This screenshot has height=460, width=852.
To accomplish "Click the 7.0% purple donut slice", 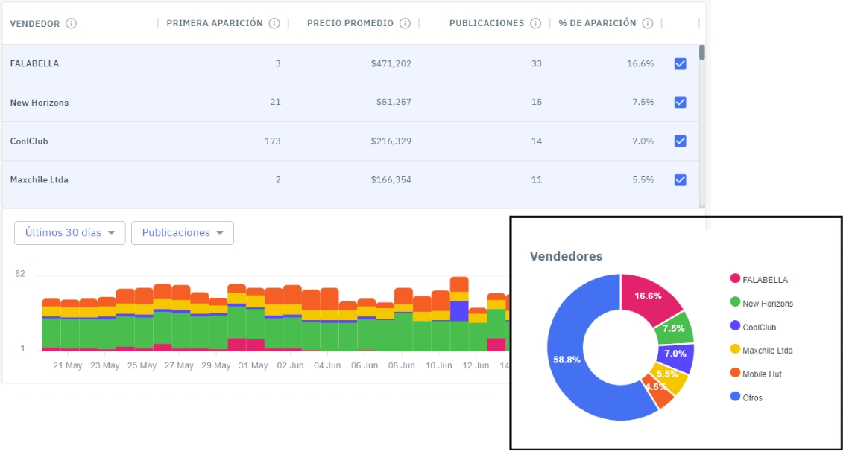I will (675, 354).
